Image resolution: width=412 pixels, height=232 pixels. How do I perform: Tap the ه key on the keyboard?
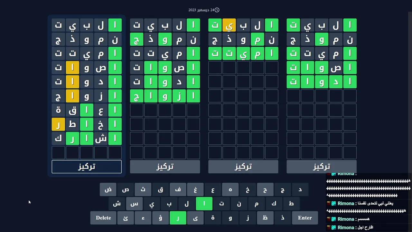(x=230, y=189)
